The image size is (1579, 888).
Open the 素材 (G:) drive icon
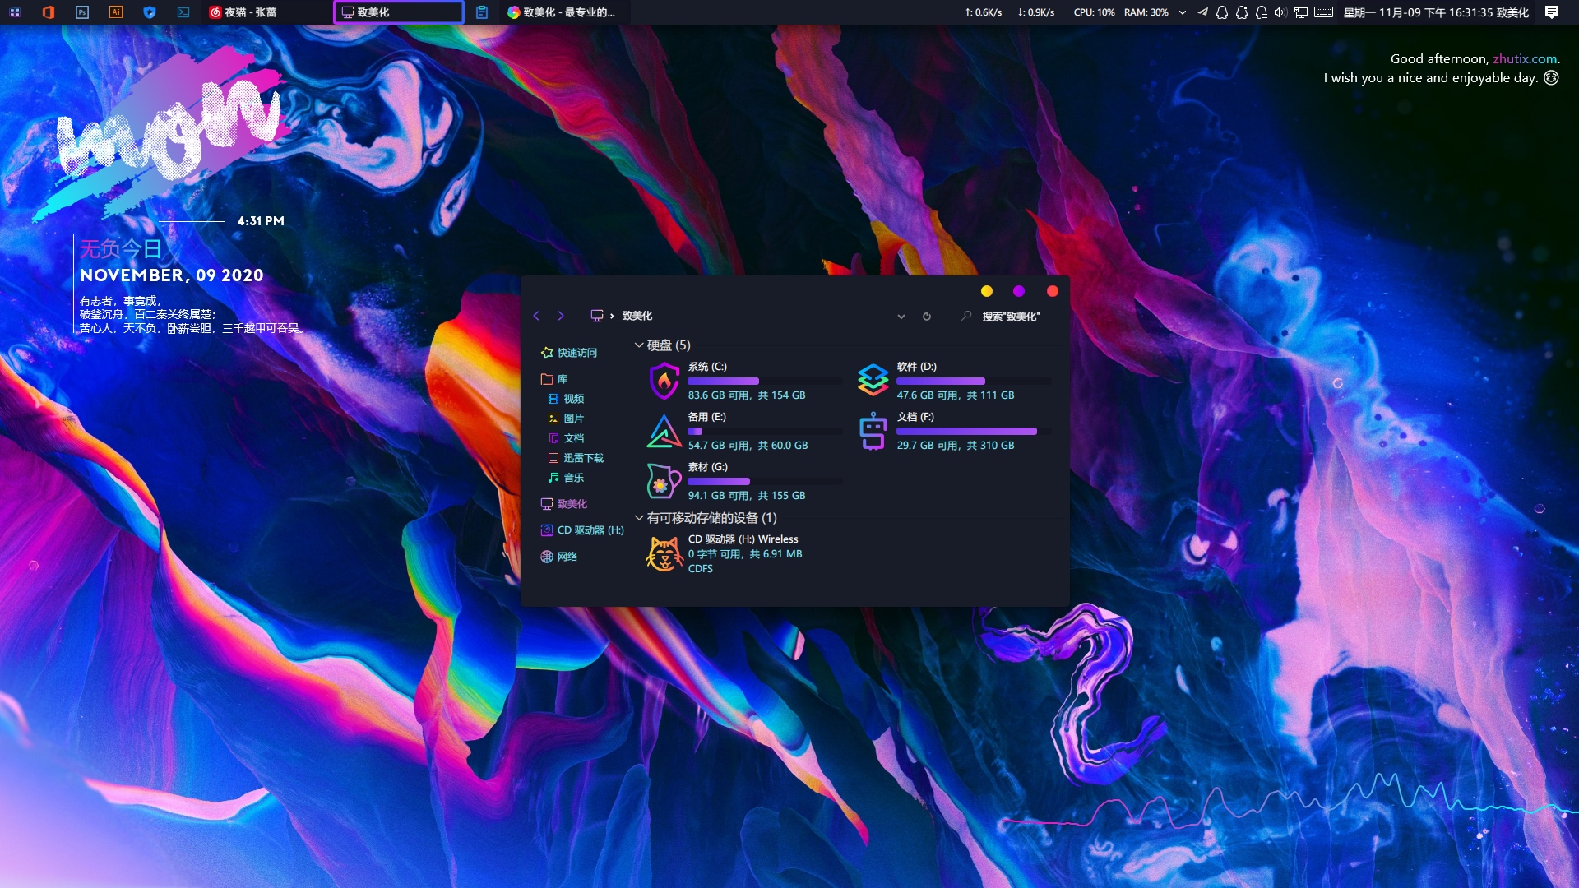tap(663, 481)
